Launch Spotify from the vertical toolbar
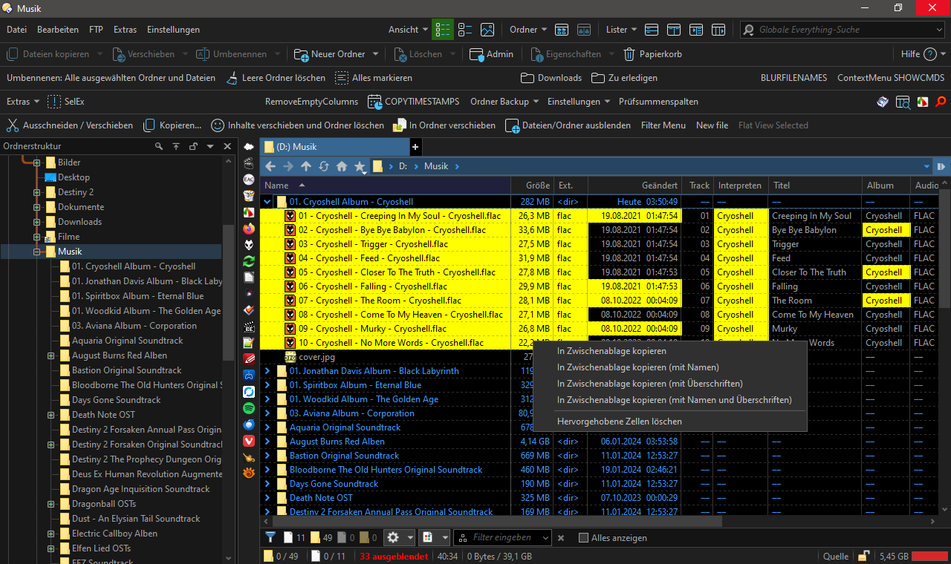 pyautogui.click(x=249, y=408)
